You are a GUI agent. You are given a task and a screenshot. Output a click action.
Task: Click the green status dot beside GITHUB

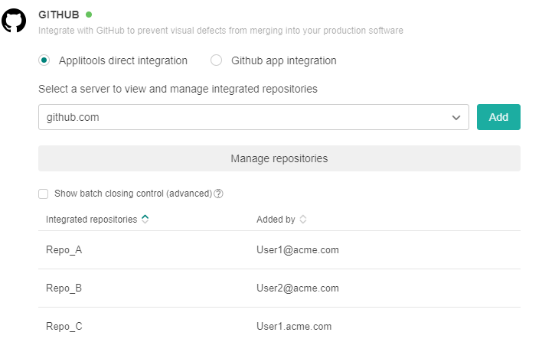89,15
